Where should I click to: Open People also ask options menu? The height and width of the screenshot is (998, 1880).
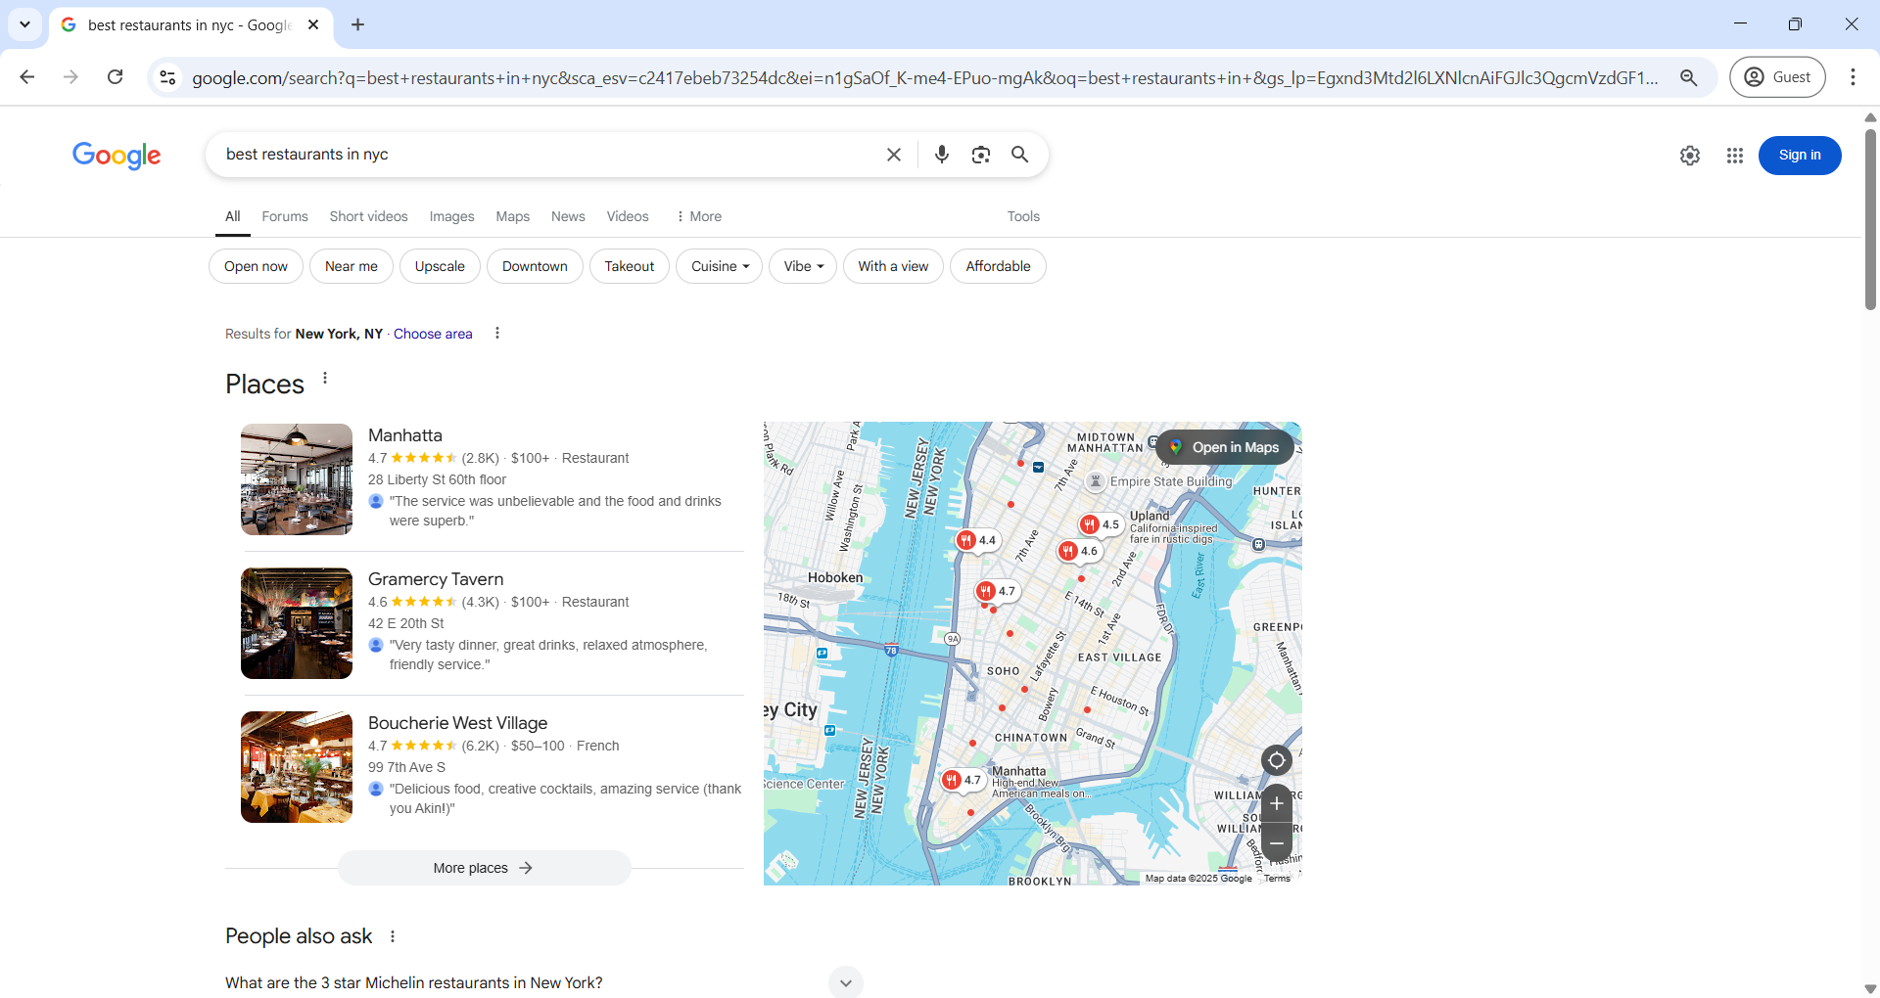pos(393,936)
